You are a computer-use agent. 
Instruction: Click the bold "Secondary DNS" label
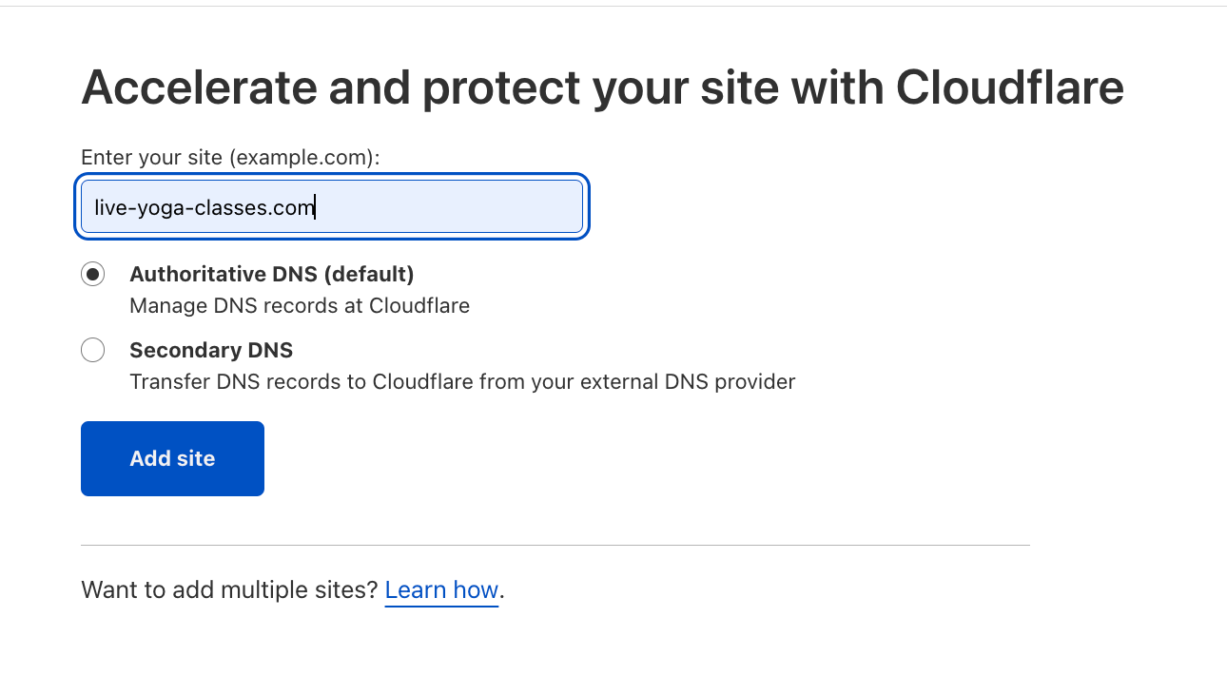(x=211, y=351)
